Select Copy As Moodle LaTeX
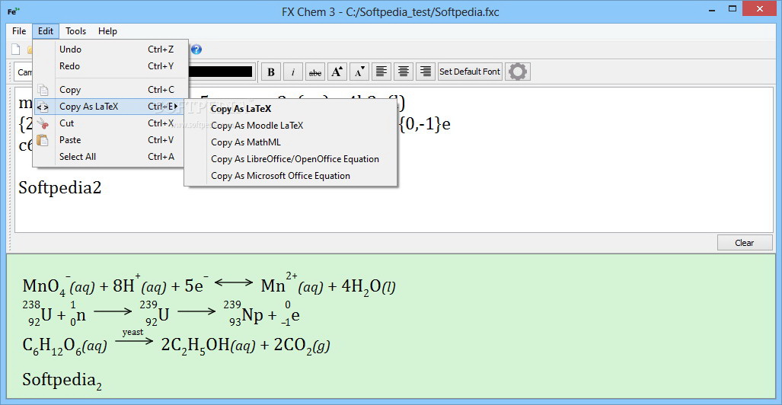The width and height of the screenshot is (782, 405). 291,126
